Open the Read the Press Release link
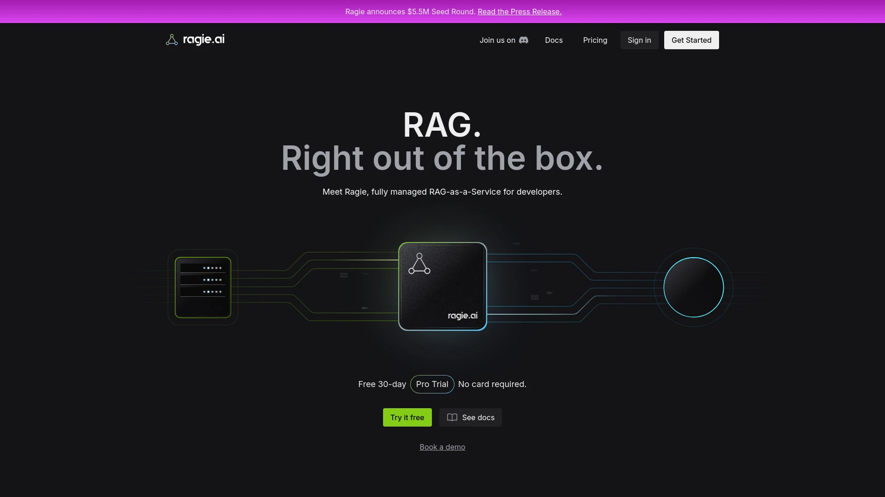The height and width of the screenshot is (497, 885). 519,12
